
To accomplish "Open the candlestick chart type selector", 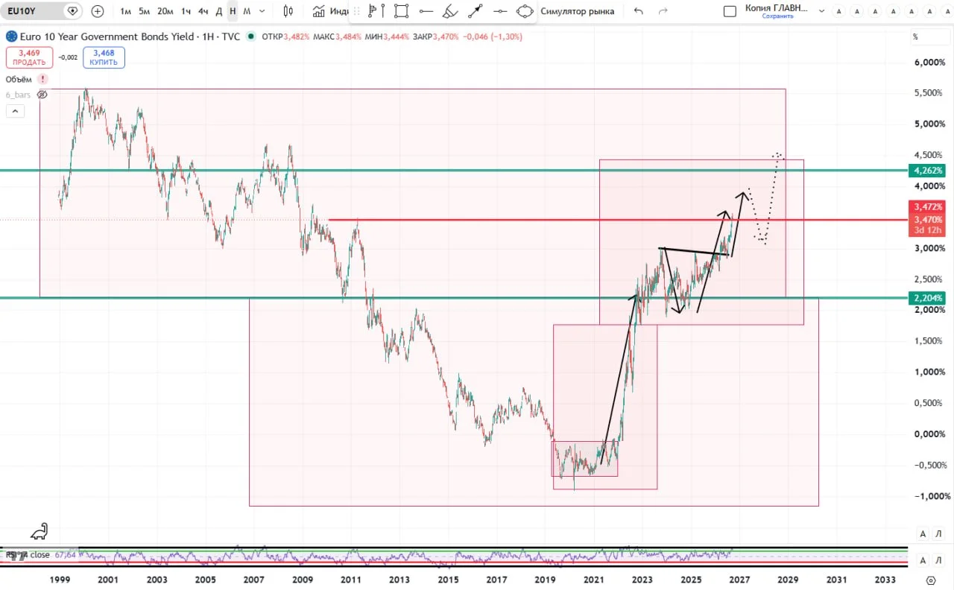I will pyautogui.click(x=288, y=11).
